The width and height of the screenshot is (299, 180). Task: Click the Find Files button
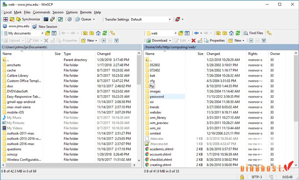pyautogui.click(x=253, y=33)
